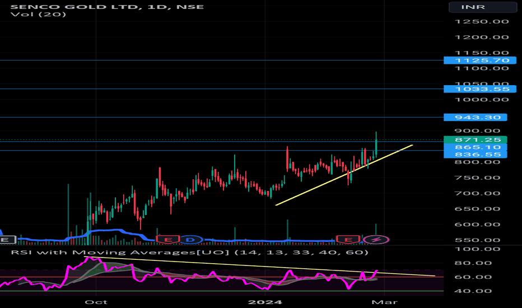Click the 600.00 price axis label
This screenshot has width=522, height=308.
coord(477,225)
